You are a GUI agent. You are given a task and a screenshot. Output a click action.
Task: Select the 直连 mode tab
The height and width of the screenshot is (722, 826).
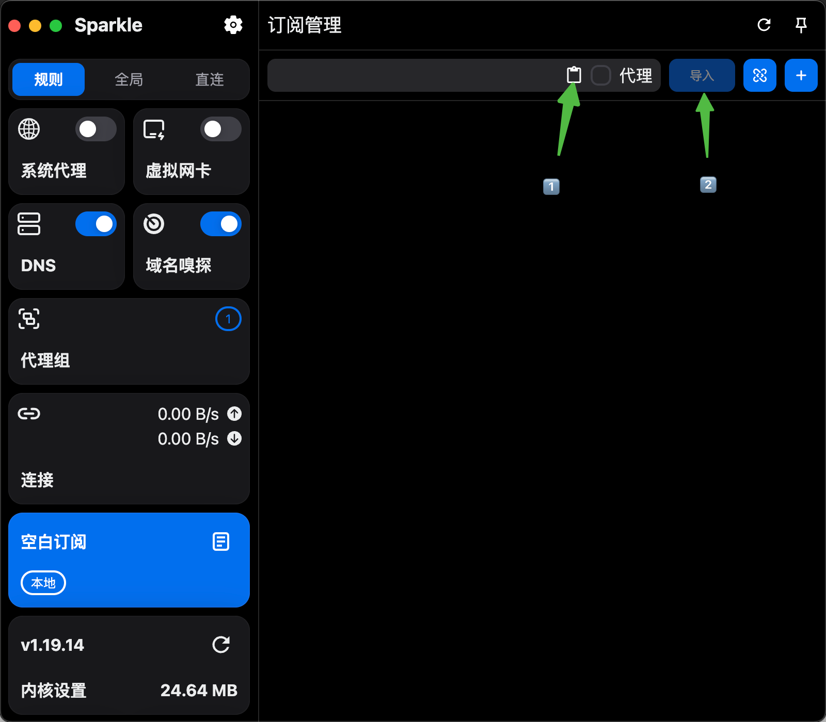pos(209,79)
